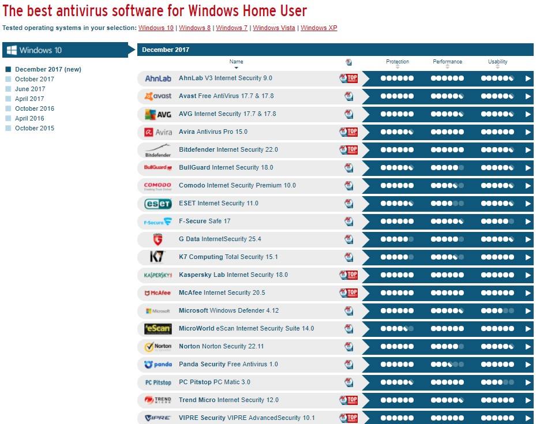Expand the Avast row details arrow
This screenshot has width=540, height=424.
click(x=528, y=96)
